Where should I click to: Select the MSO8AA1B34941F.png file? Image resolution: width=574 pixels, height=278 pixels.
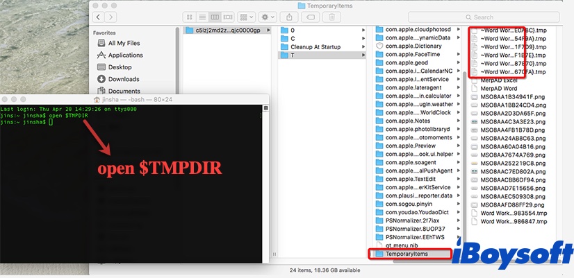(514, 97)
